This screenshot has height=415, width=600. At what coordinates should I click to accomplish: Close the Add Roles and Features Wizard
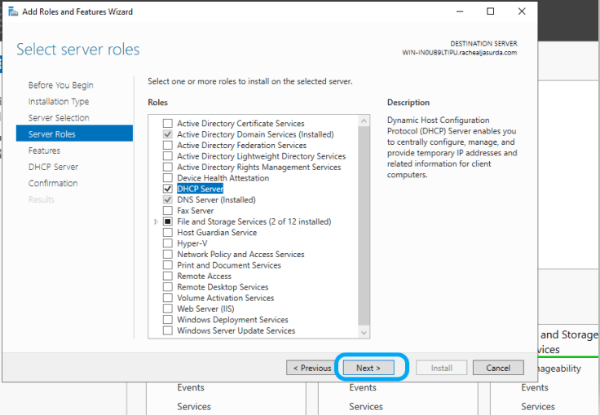pos(522,11)
